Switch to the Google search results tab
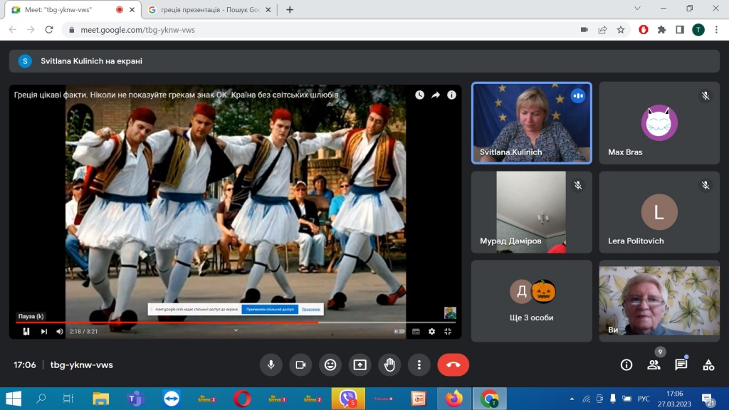729x410 pixels. coord(206,10)
